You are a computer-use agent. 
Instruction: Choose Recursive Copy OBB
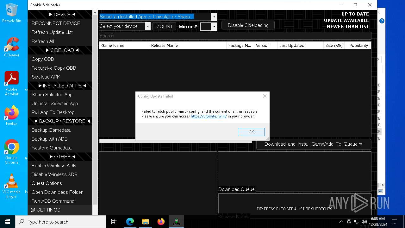click(60, 68)
